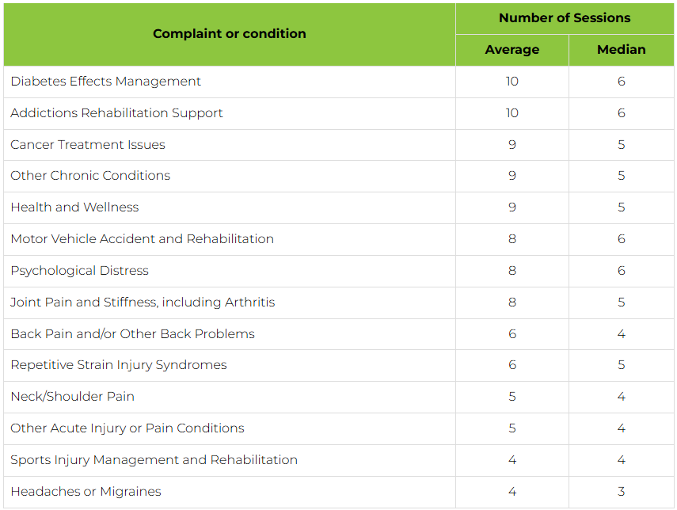This screenshot has width=677, height=510.
Task: Click the Median column header
Action: click(x=622, y=50)
